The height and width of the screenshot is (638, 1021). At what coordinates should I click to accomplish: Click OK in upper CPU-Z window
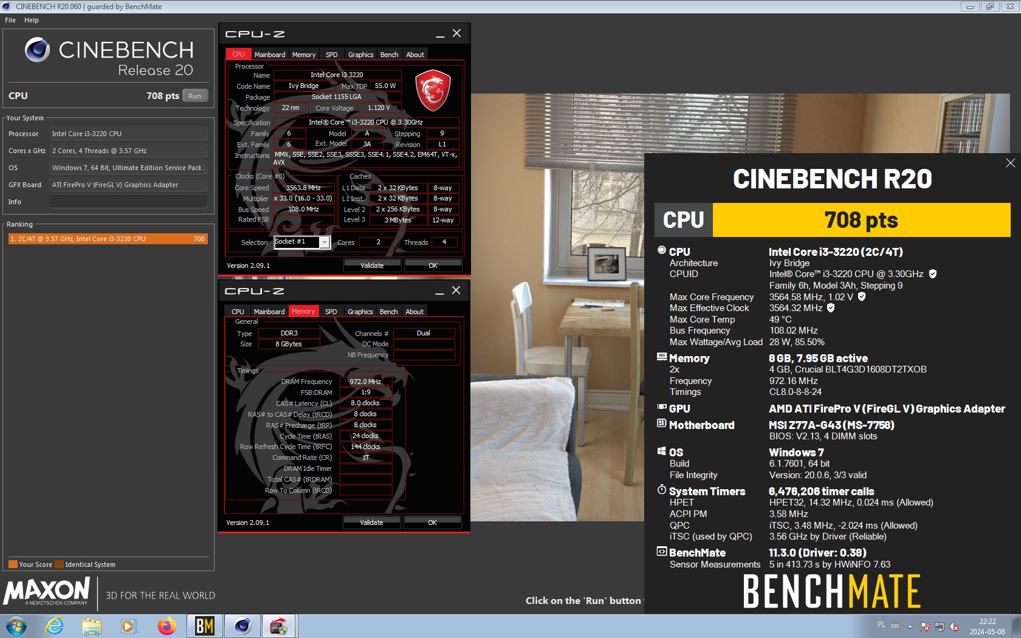click(433, 266)
